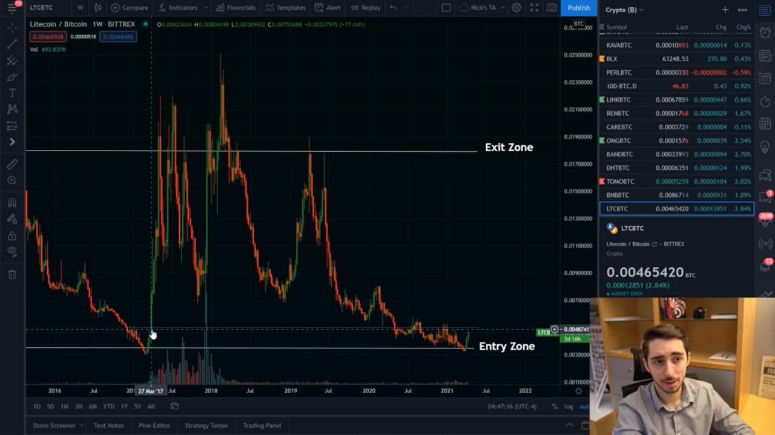The image size is (775, 435).
Task: Toggle stay in drawing mode
Action: click(12, 219)
